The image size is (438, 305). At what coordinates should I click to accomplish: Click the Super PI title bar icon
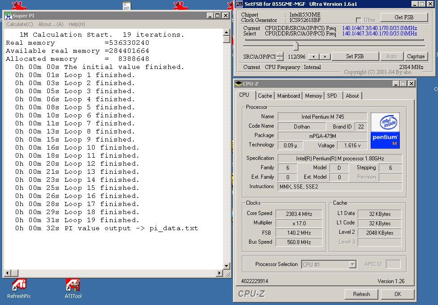[x=9, y=16]
